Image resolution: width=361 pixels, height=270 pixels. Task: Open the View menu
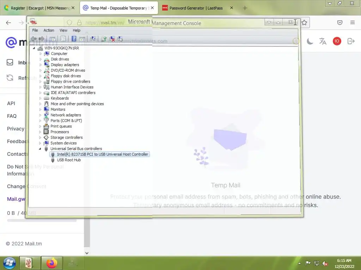point(63,30)
